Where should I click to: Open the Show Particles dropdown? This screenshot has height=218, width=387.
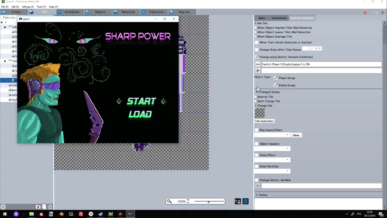click(x=272, y=171)
